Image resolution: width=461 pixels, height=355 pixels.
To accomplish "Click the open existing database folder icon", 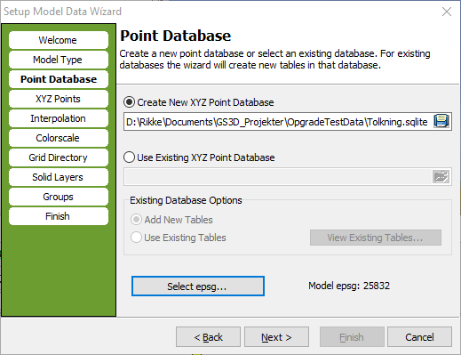I will pos(441,177).
